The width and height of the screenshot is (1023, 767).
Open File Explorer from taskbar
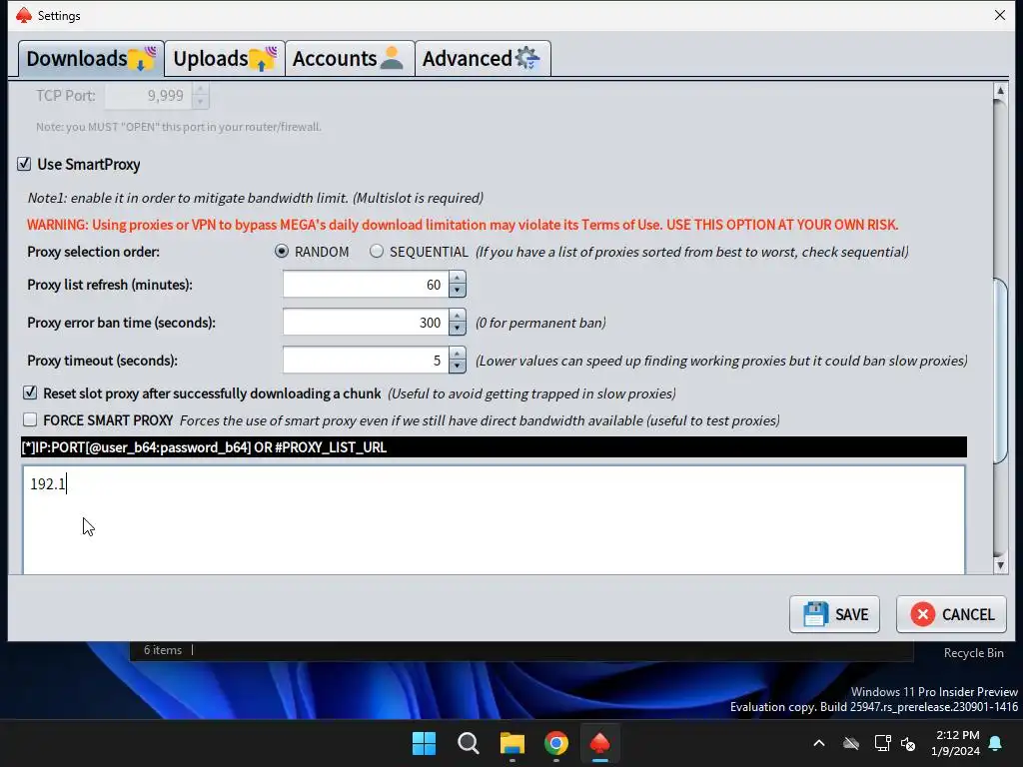pos(512,743)
